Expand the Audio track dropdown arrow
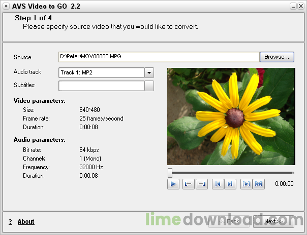This screenshot has height=235, width=307. coord(149,73)
